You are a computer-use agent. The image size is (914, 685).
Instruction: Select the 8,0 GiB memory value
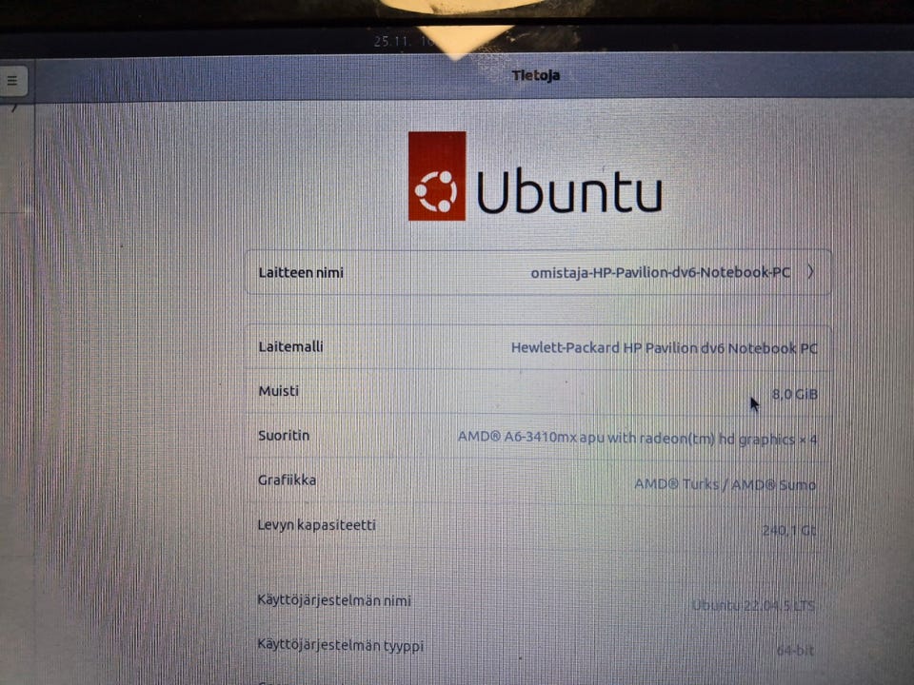[794, 394]
